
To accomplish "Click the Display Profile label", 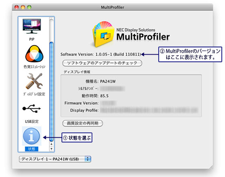I will 84,110.
